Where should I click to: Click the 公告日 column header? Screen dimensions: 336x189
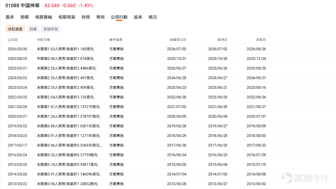13,40
